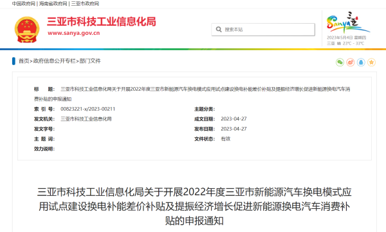
Task: Open the 三亚市政府网 top link
Action: click(x=85, y=4)
